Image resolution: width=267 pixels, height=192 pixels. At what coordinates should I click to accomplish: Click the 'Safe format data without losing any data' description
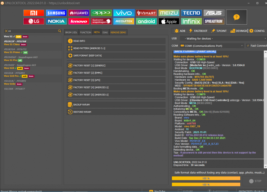219,173
